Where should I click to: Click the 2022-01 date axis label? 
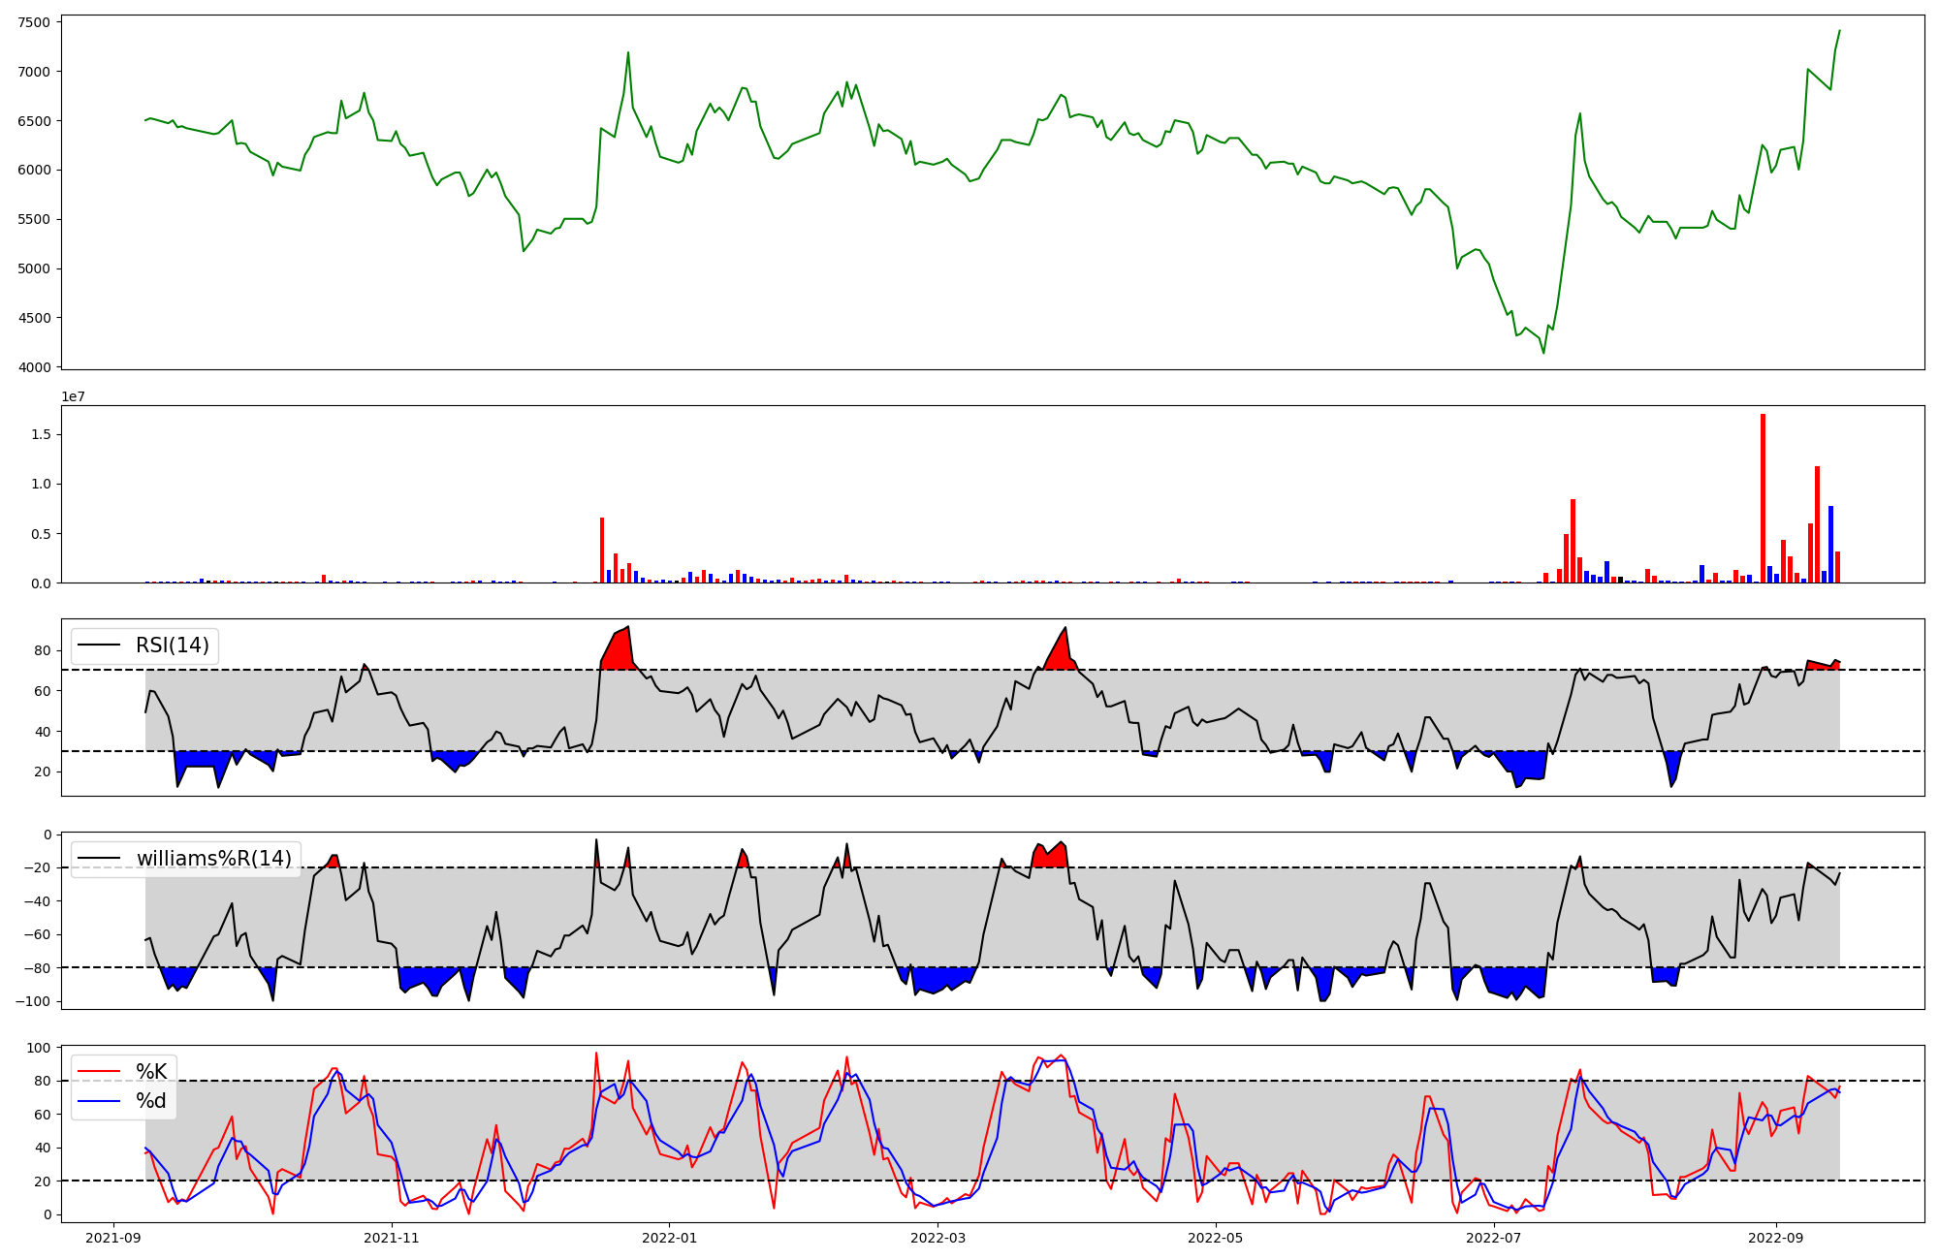669,1238
